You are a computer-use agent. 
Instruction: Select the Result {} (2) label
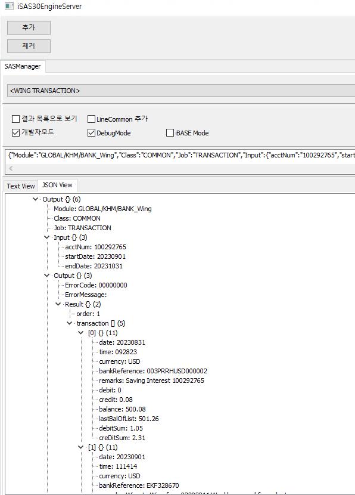tap(83, 304)
